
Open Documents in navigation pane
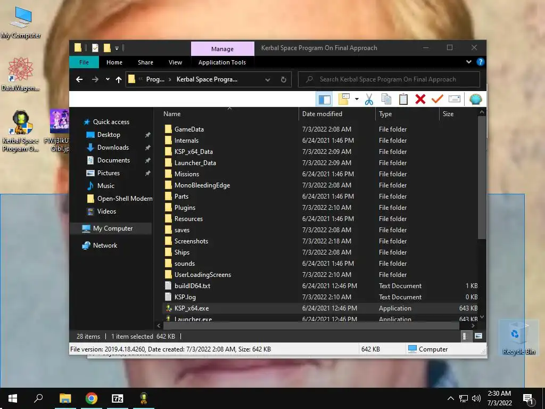(113, 160)
